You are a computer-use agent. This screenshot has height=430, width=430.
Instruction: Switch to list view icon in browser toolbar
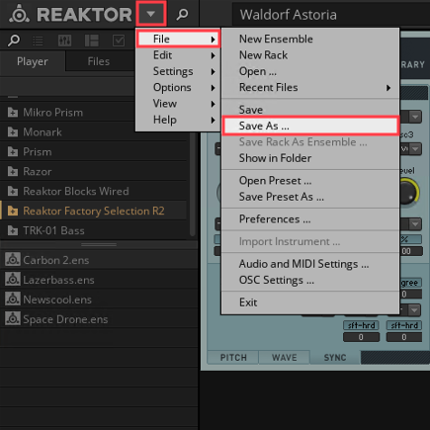click(x=38, y=41)
